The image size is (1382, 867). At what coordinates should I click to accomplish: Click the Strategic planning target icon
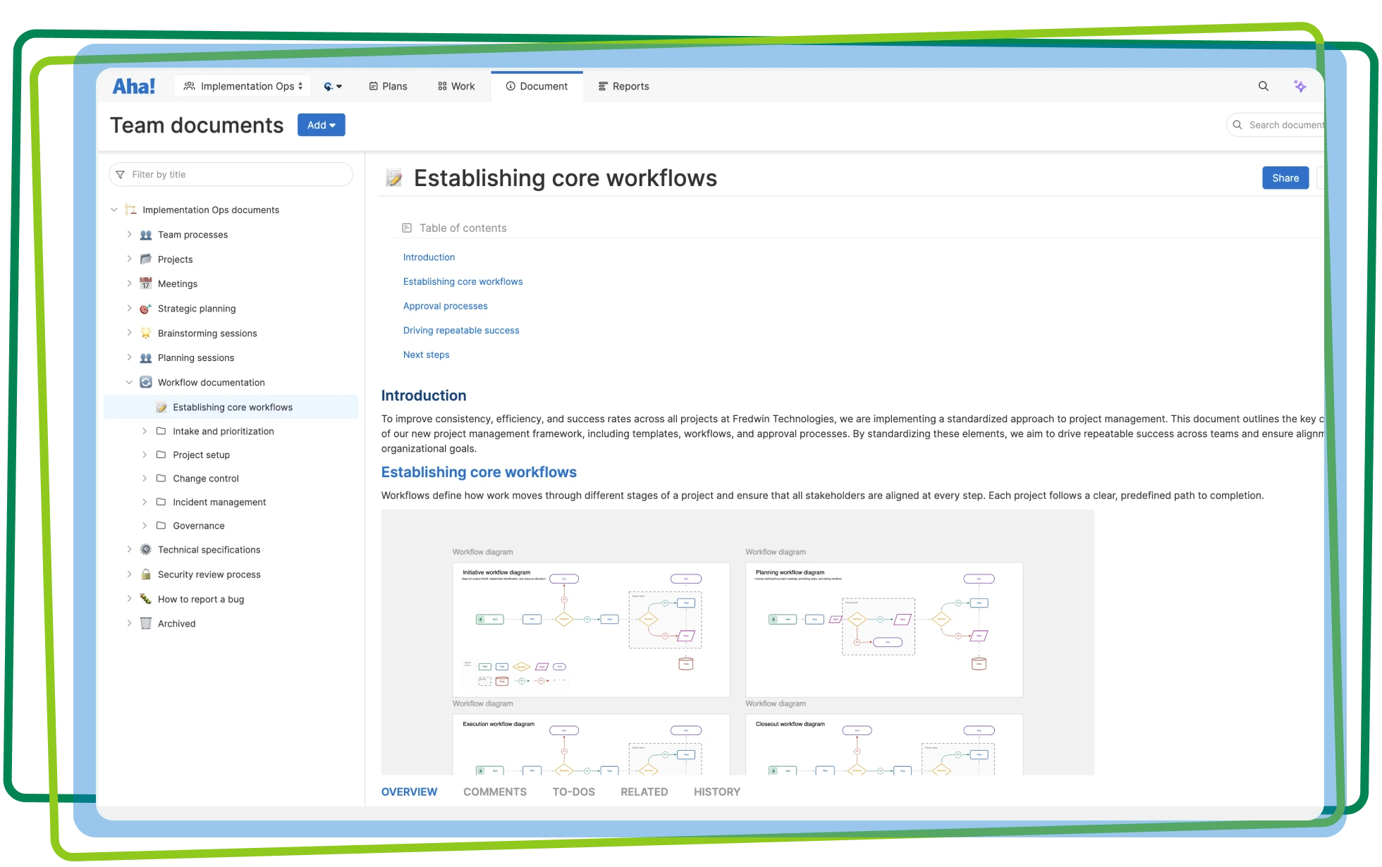tap(146, 309)
